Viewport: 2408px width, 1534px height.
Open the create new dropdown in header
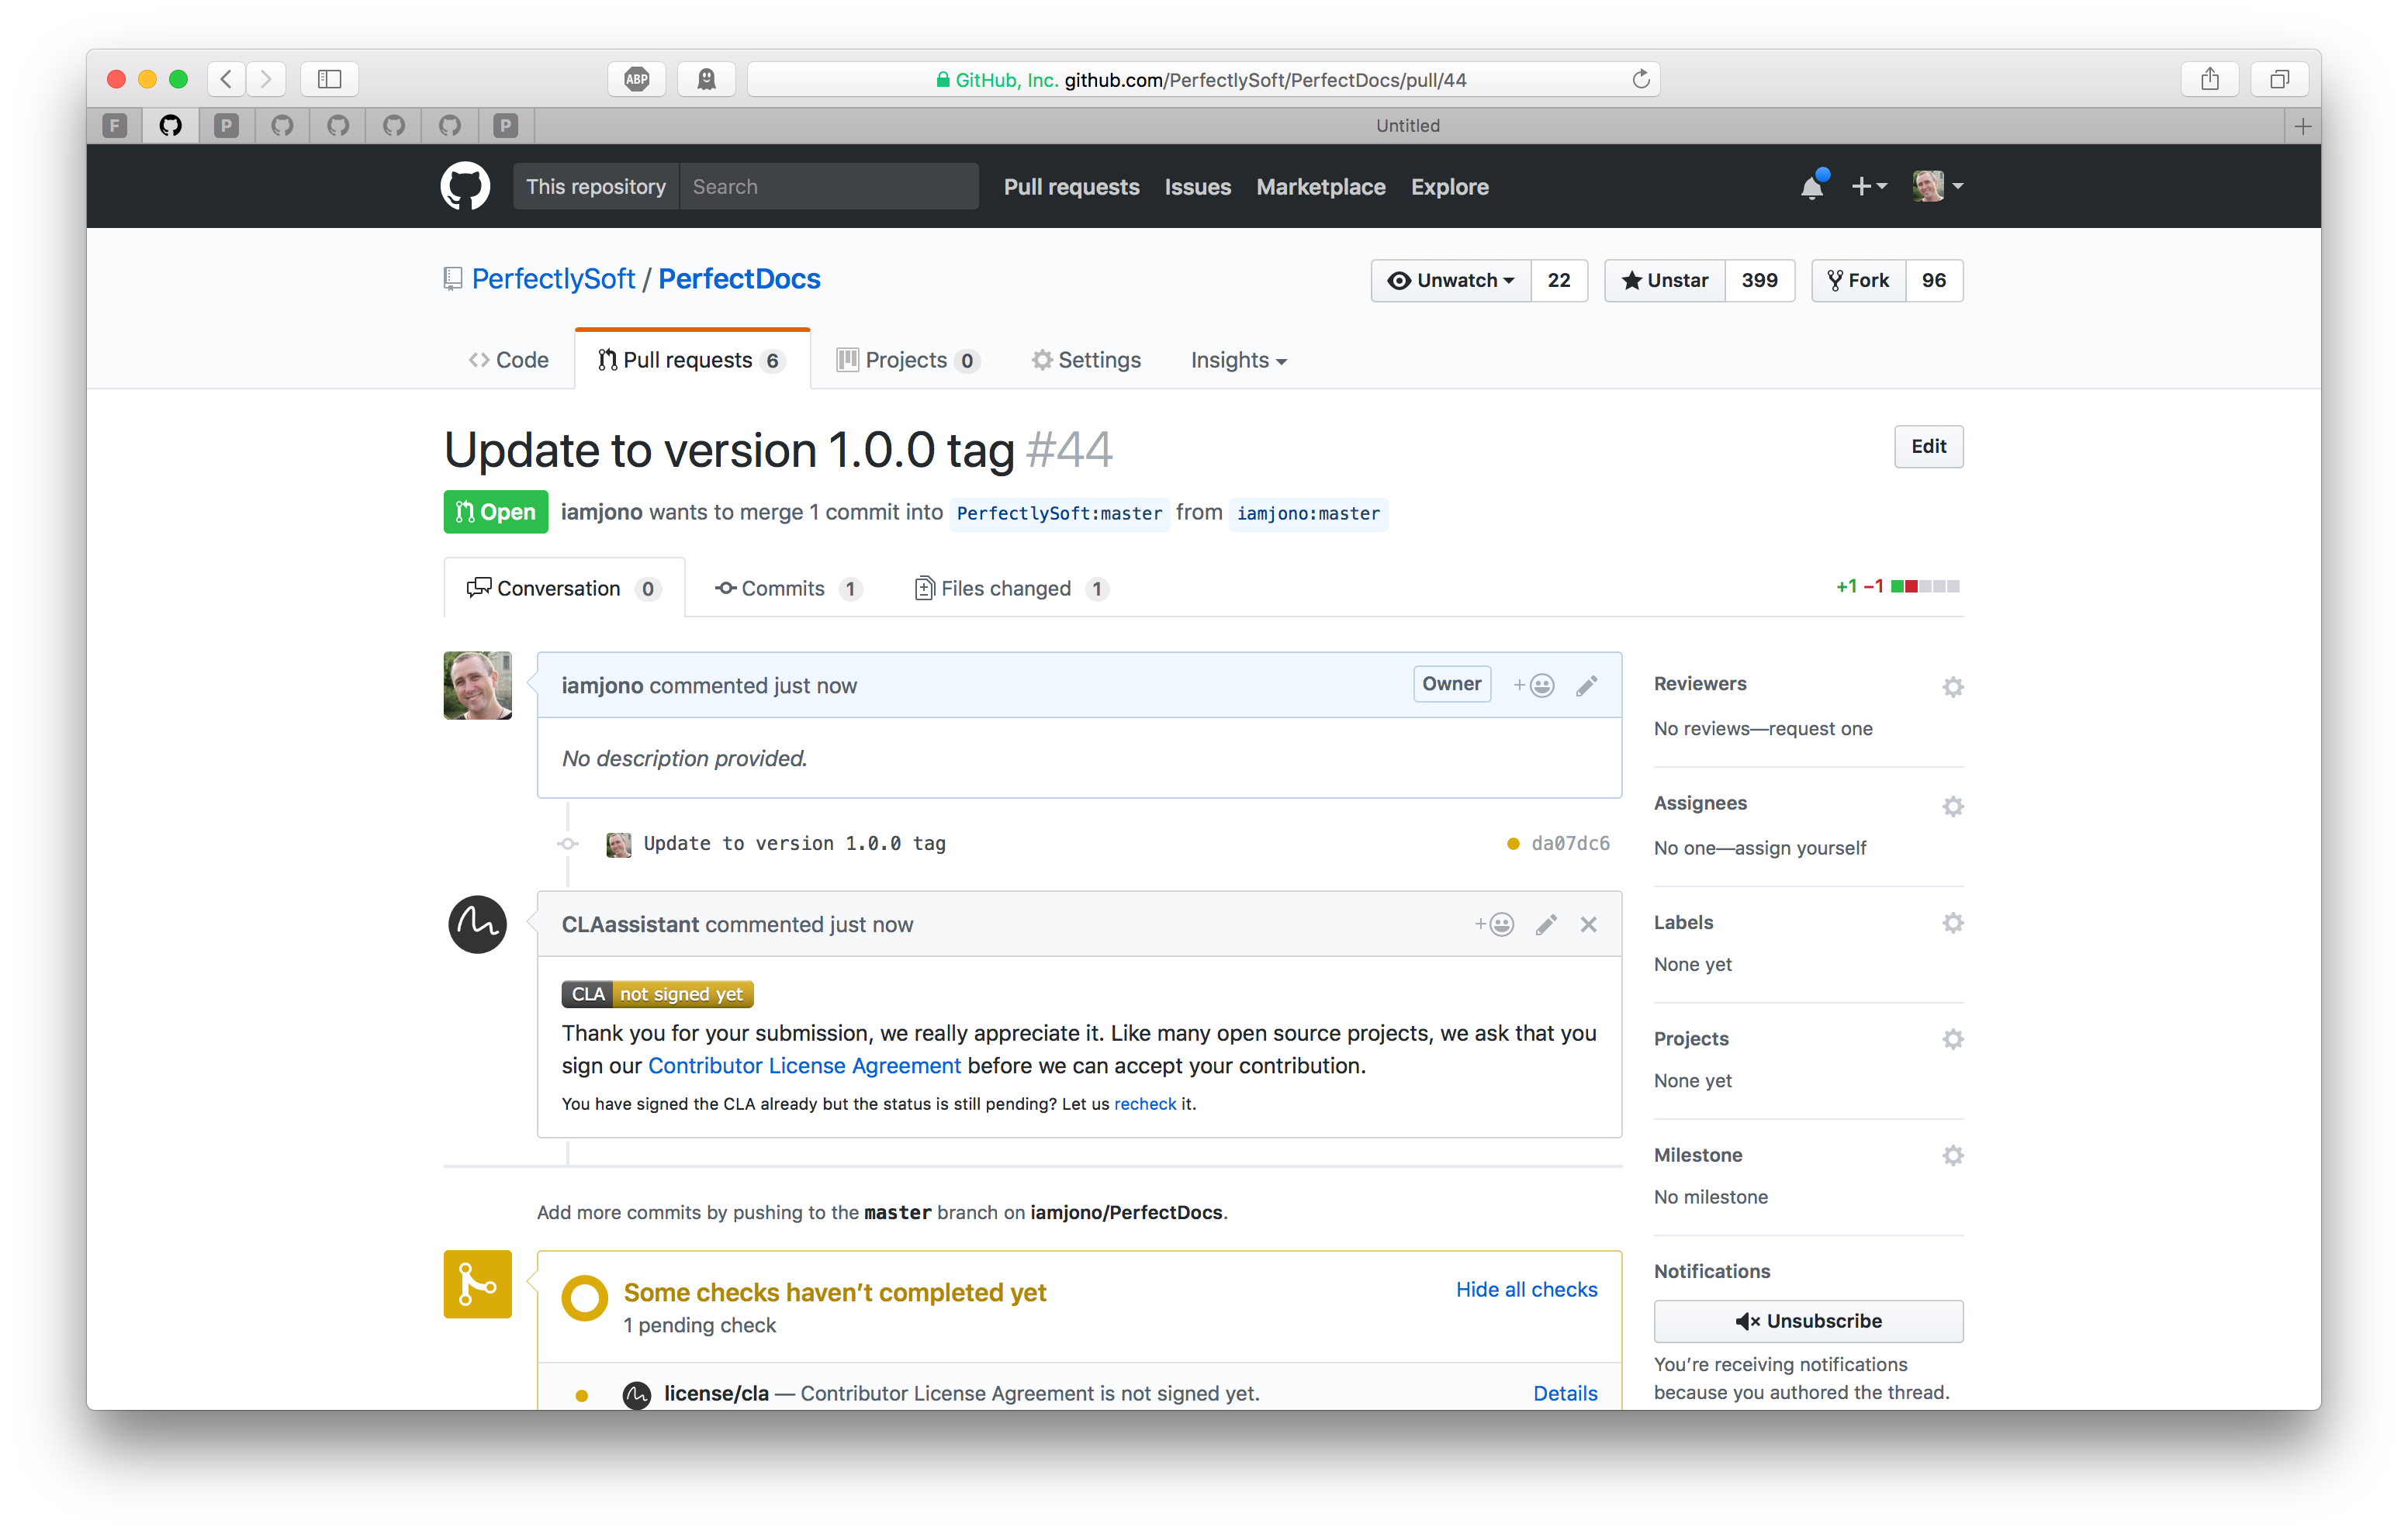pyautogui.click(x=1869, y=186)
